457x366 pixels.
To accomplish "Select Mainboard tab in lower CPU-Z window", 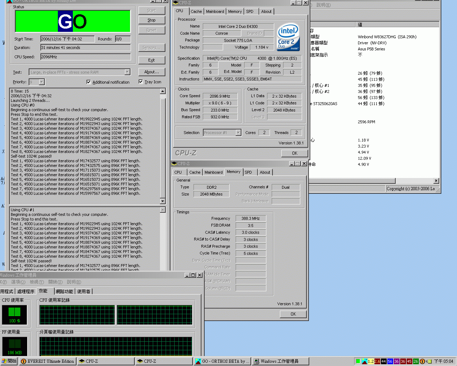I will 214,172.
